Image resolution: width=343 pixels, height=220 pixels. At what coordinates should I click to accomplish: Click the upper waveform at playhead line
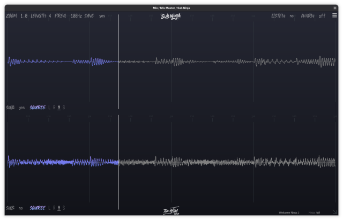119,62
